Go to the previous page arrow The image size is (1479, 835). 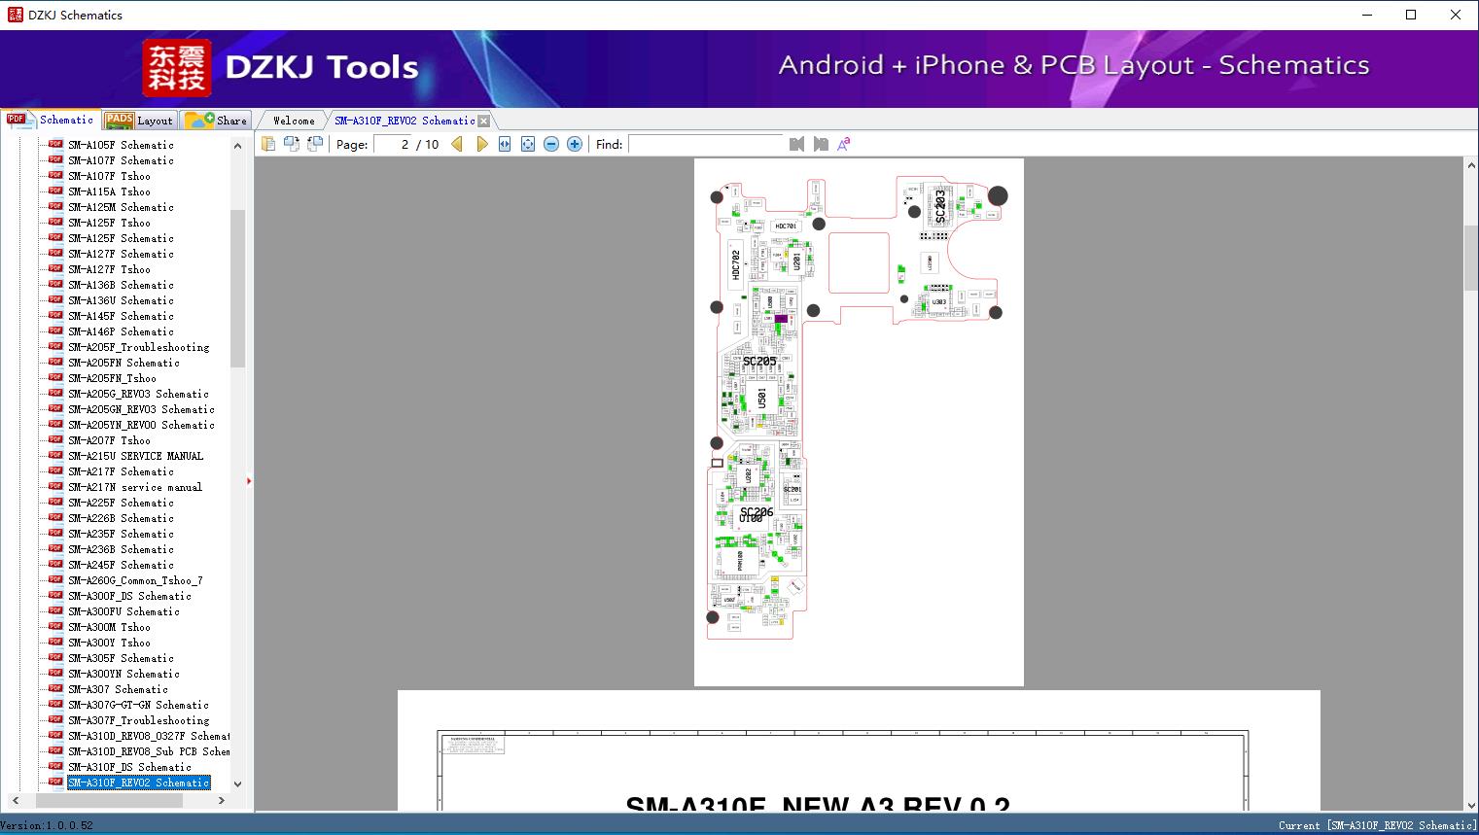pos(457,144)
